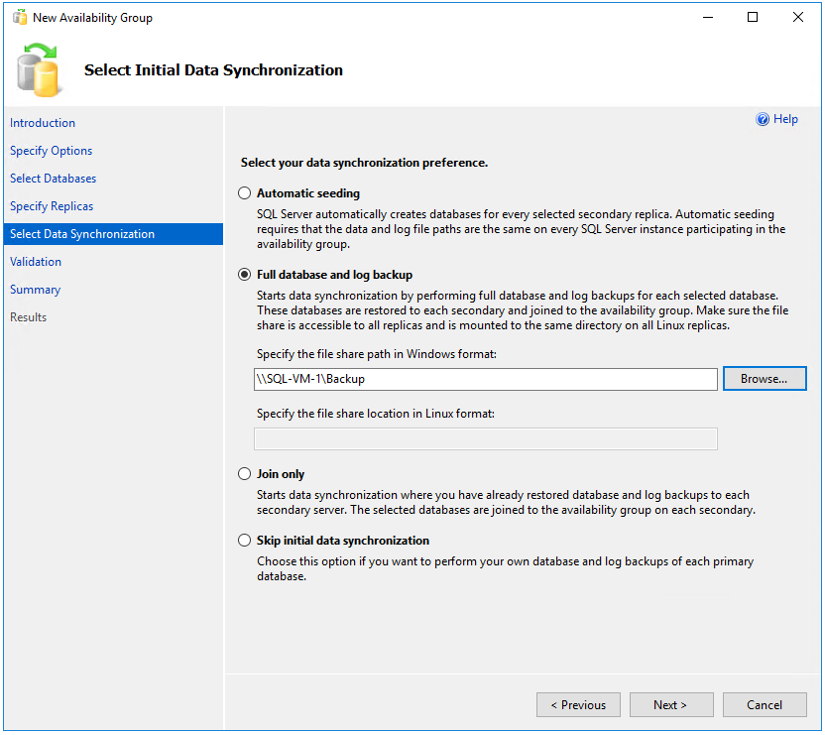Enable Skip initial data synchronization
825x735 pixels.
pos(244,540)
